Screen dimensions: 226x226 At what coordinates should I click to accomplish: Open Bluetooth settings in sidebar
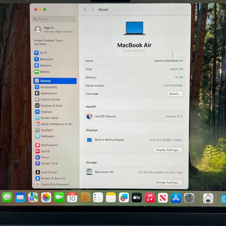coord(43,59)
